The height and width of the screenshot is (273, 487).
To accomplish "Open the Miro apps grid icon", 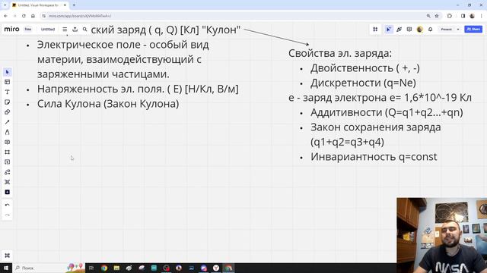I will [x=375, y=29].
